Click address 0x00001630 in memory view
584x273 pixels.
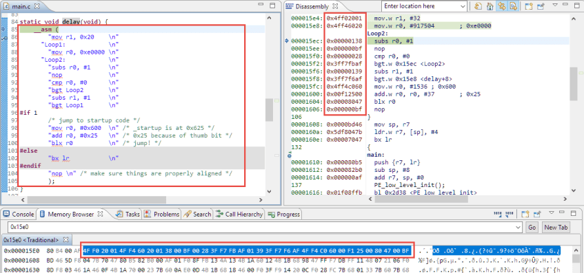[22, 270]
